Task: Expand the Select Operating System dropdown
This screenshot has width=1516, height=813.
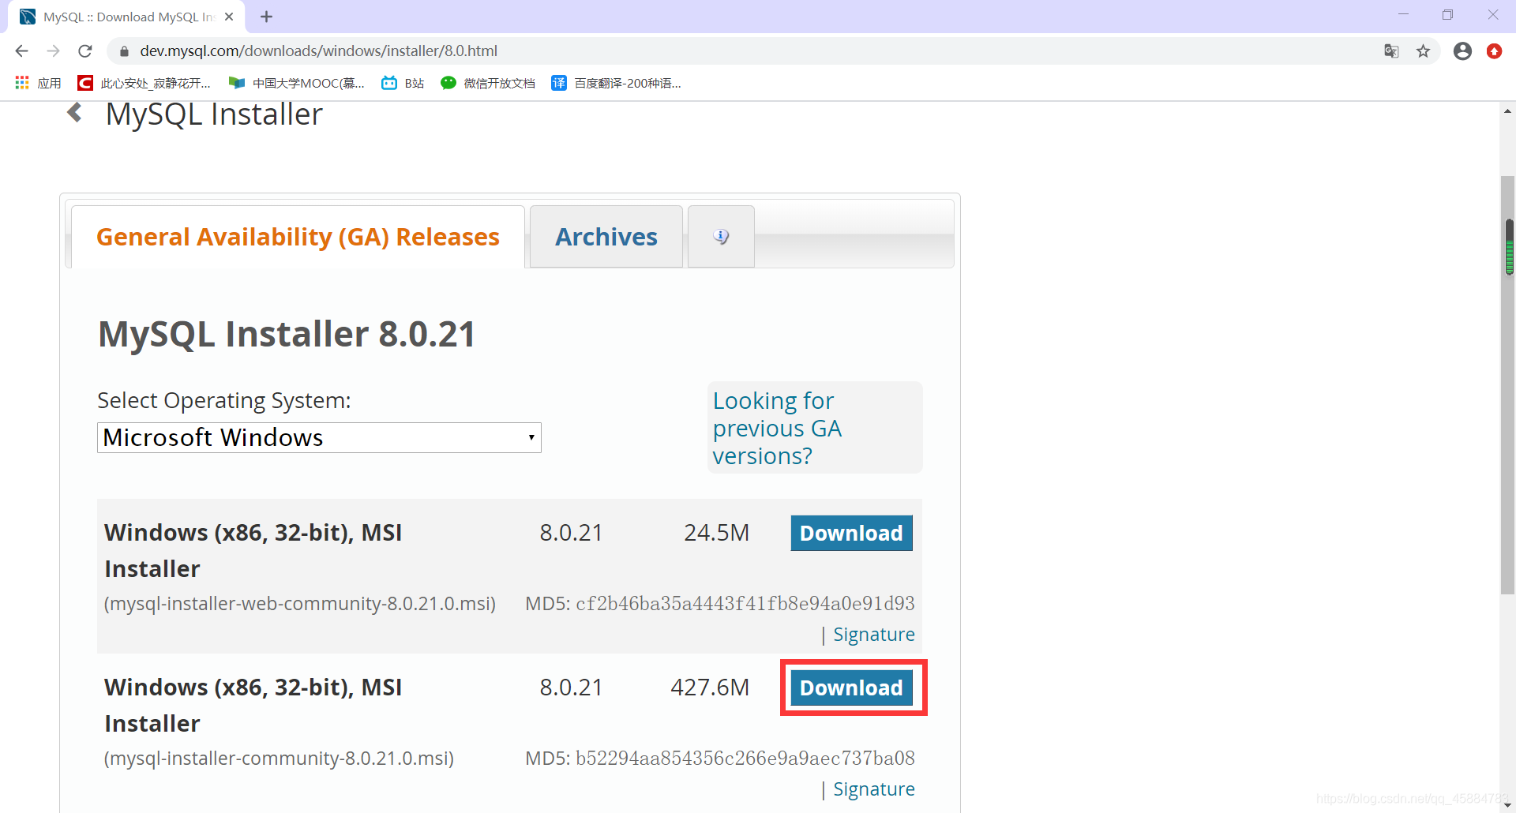Action: point(319,437)
